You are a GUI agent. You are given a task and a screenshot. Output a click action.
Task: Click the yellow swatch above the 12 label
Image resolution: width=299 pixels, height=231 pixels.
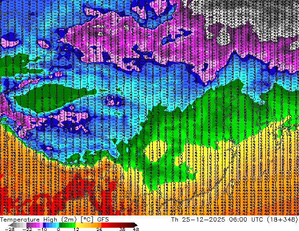[77, 225]
